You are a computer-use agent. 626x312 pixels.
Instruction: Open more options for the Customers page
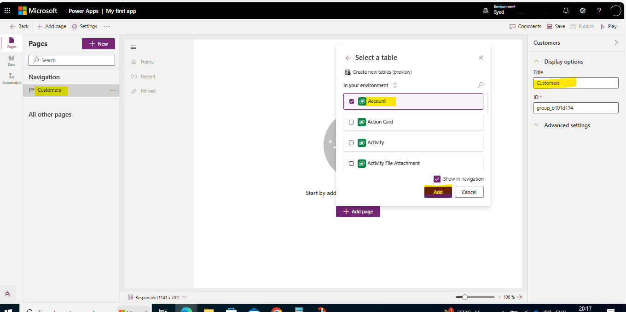(x=113, y=90)
